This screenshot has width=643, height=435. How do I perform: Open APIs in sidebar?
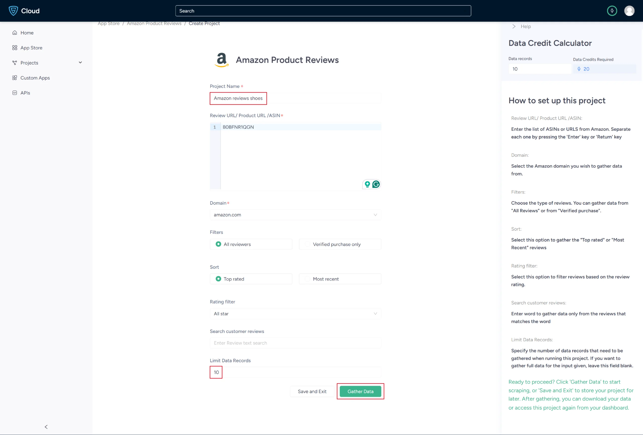click(25, 93)
